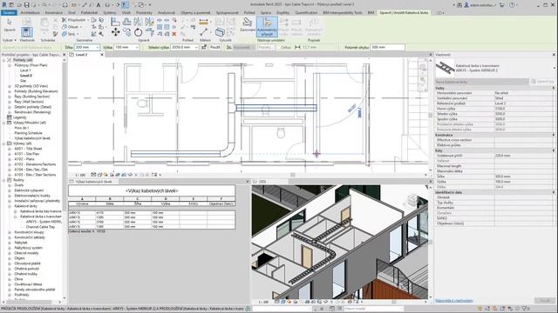Click the Legendy icon in project browser
The image size is (558, 313).
(x=10, y=117)
